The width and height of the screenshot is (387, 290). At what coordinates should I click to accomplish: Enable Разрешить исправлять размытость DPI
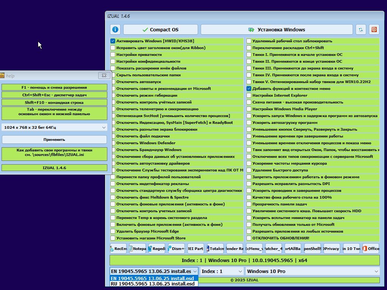[249, 184]
